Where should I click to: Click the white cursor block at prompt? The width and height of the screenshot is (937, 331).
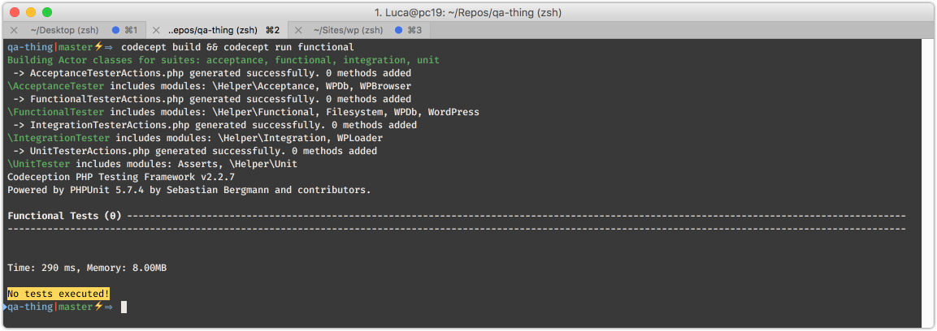point(124,307)
